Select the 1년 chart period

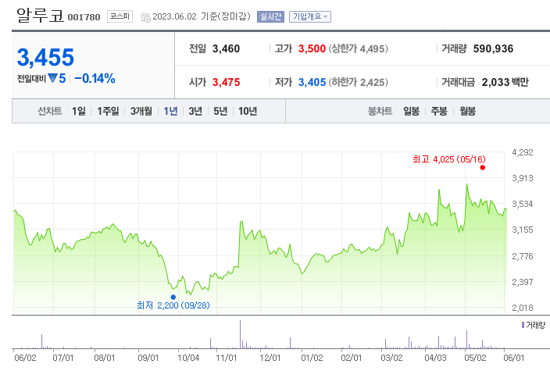pos(170,111)
